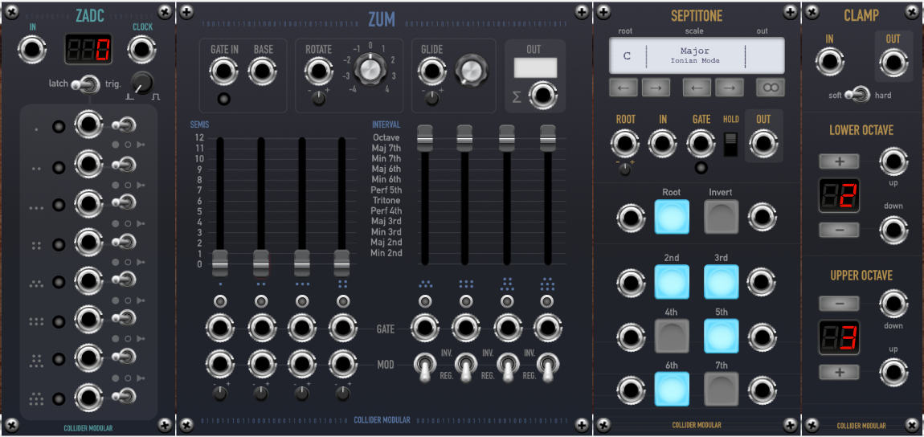Click the Septitone IN jack
This screenshot has height=437, width=924.
pos(662,144)
